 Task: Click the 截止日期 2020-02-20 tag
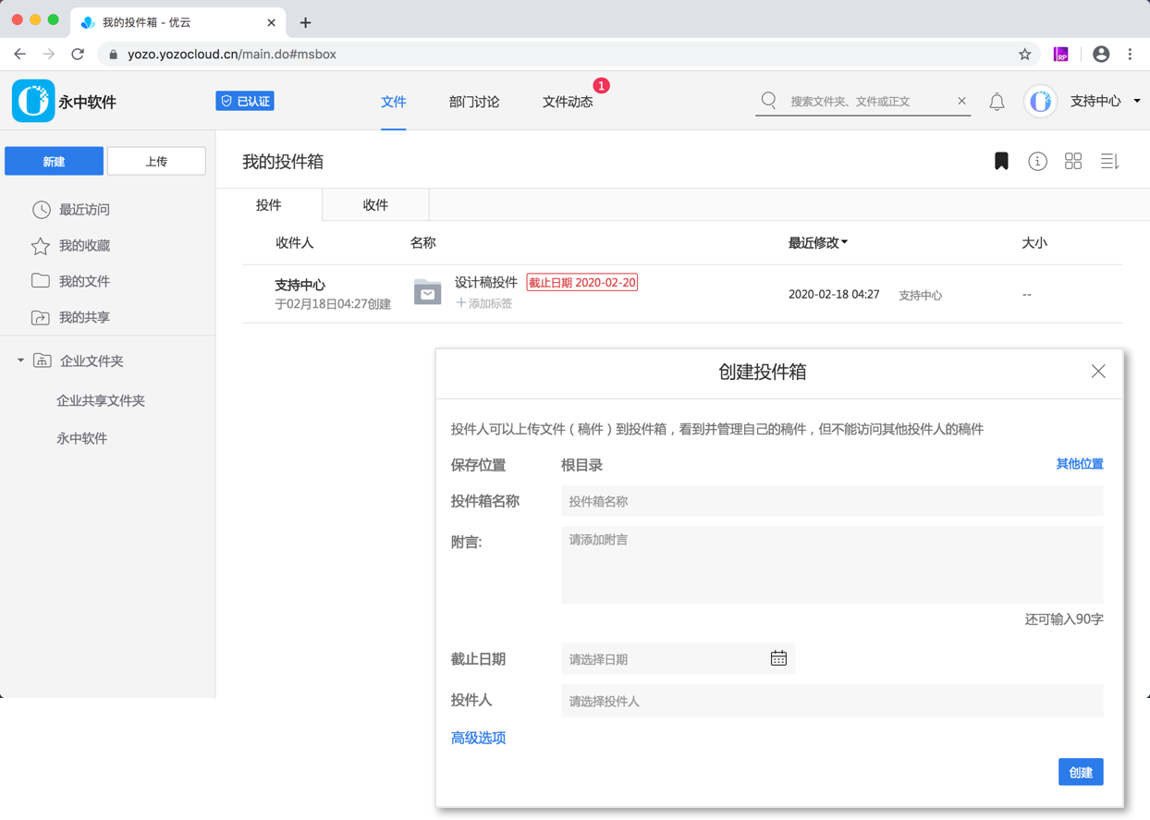point(582,283)
